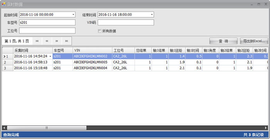Select CA2_26L cell in row 3
The width and height of the screenshot is (270, 139).
tap(123, 68)
